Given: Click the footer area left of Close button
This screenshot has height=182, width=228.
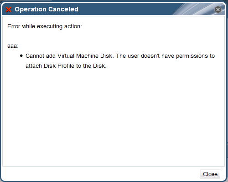Looking at the screenshot, I should (x=100, y=174).
